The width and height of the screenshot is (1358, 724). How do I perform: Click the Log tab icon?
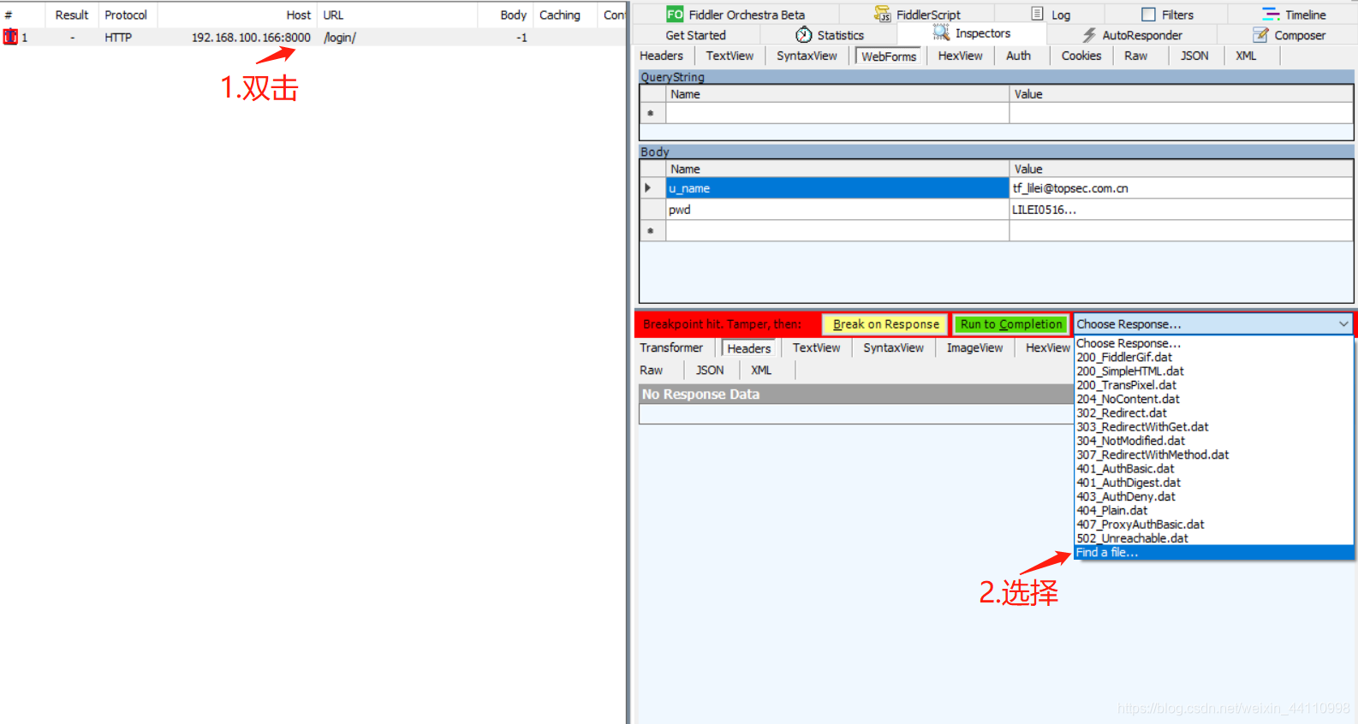click(x=1037, y=14)
